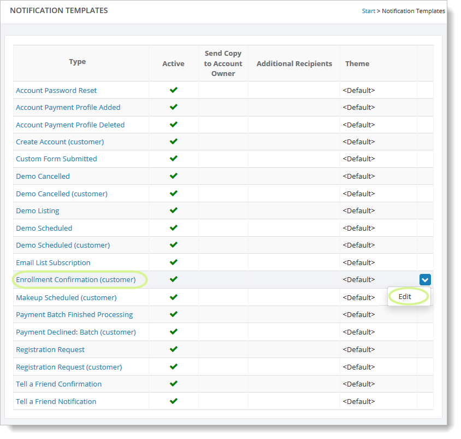This screenshot has height=439, width=461.
Task: Click Active checkmark for Makeup Scheduled (customer)
Action: (174, 297)
